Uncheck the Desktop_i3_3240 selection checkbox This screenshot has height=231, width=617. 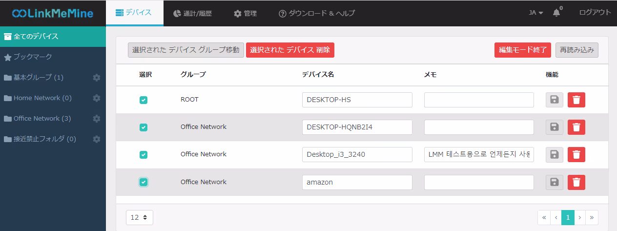144,155
